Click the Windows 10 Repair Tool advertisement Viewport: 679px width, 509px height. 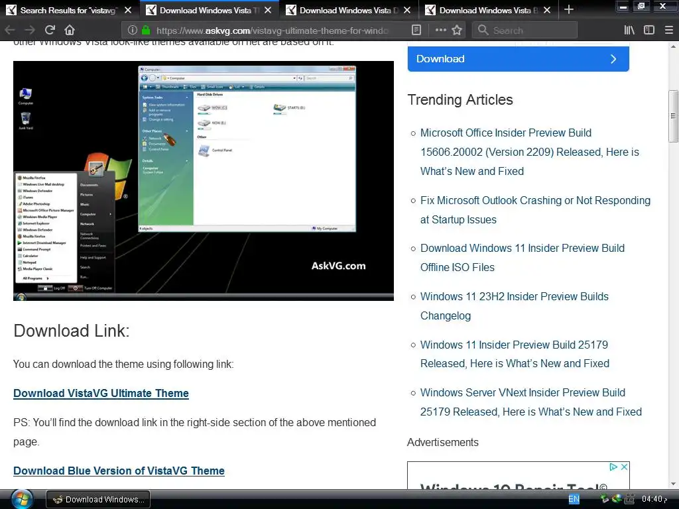tap(518, 476)
